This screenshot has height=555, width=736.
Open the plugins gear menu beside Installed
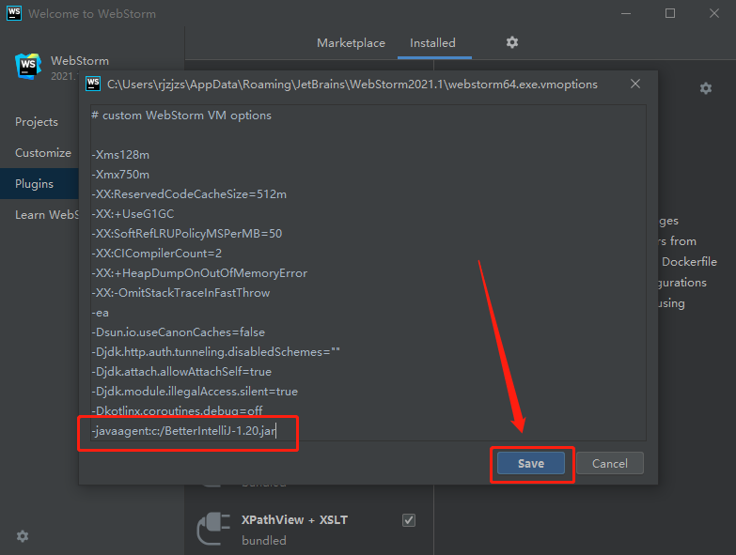tap(512, 42)
